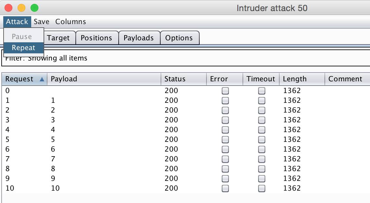Click the yellow minimize window button
The image size is (370, 203).
click(x=21, y=8)
